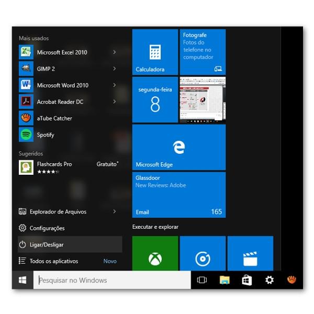Image resolution: width=314 pixels, height=314 pixels.
Task: Open File Explorer from the taskbar
Action: point(225,280)
